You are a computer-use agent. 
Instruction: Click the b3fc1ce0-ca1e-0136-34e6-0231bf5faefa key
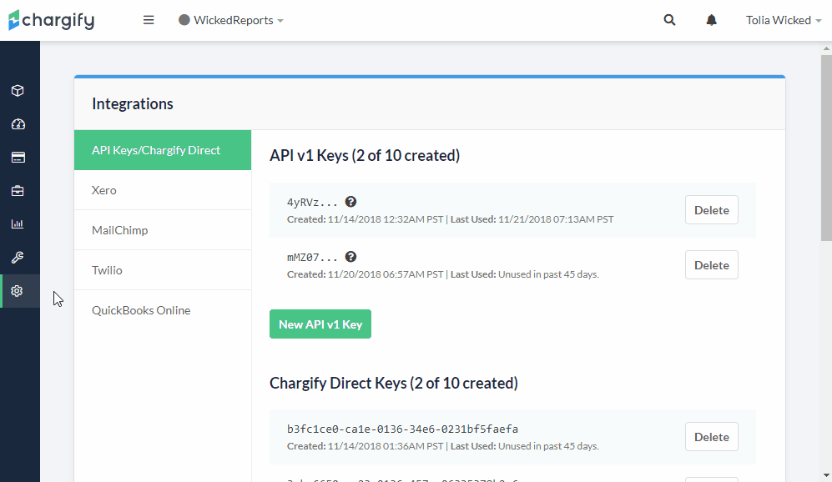pyautogui.click(x=403, y=429)
